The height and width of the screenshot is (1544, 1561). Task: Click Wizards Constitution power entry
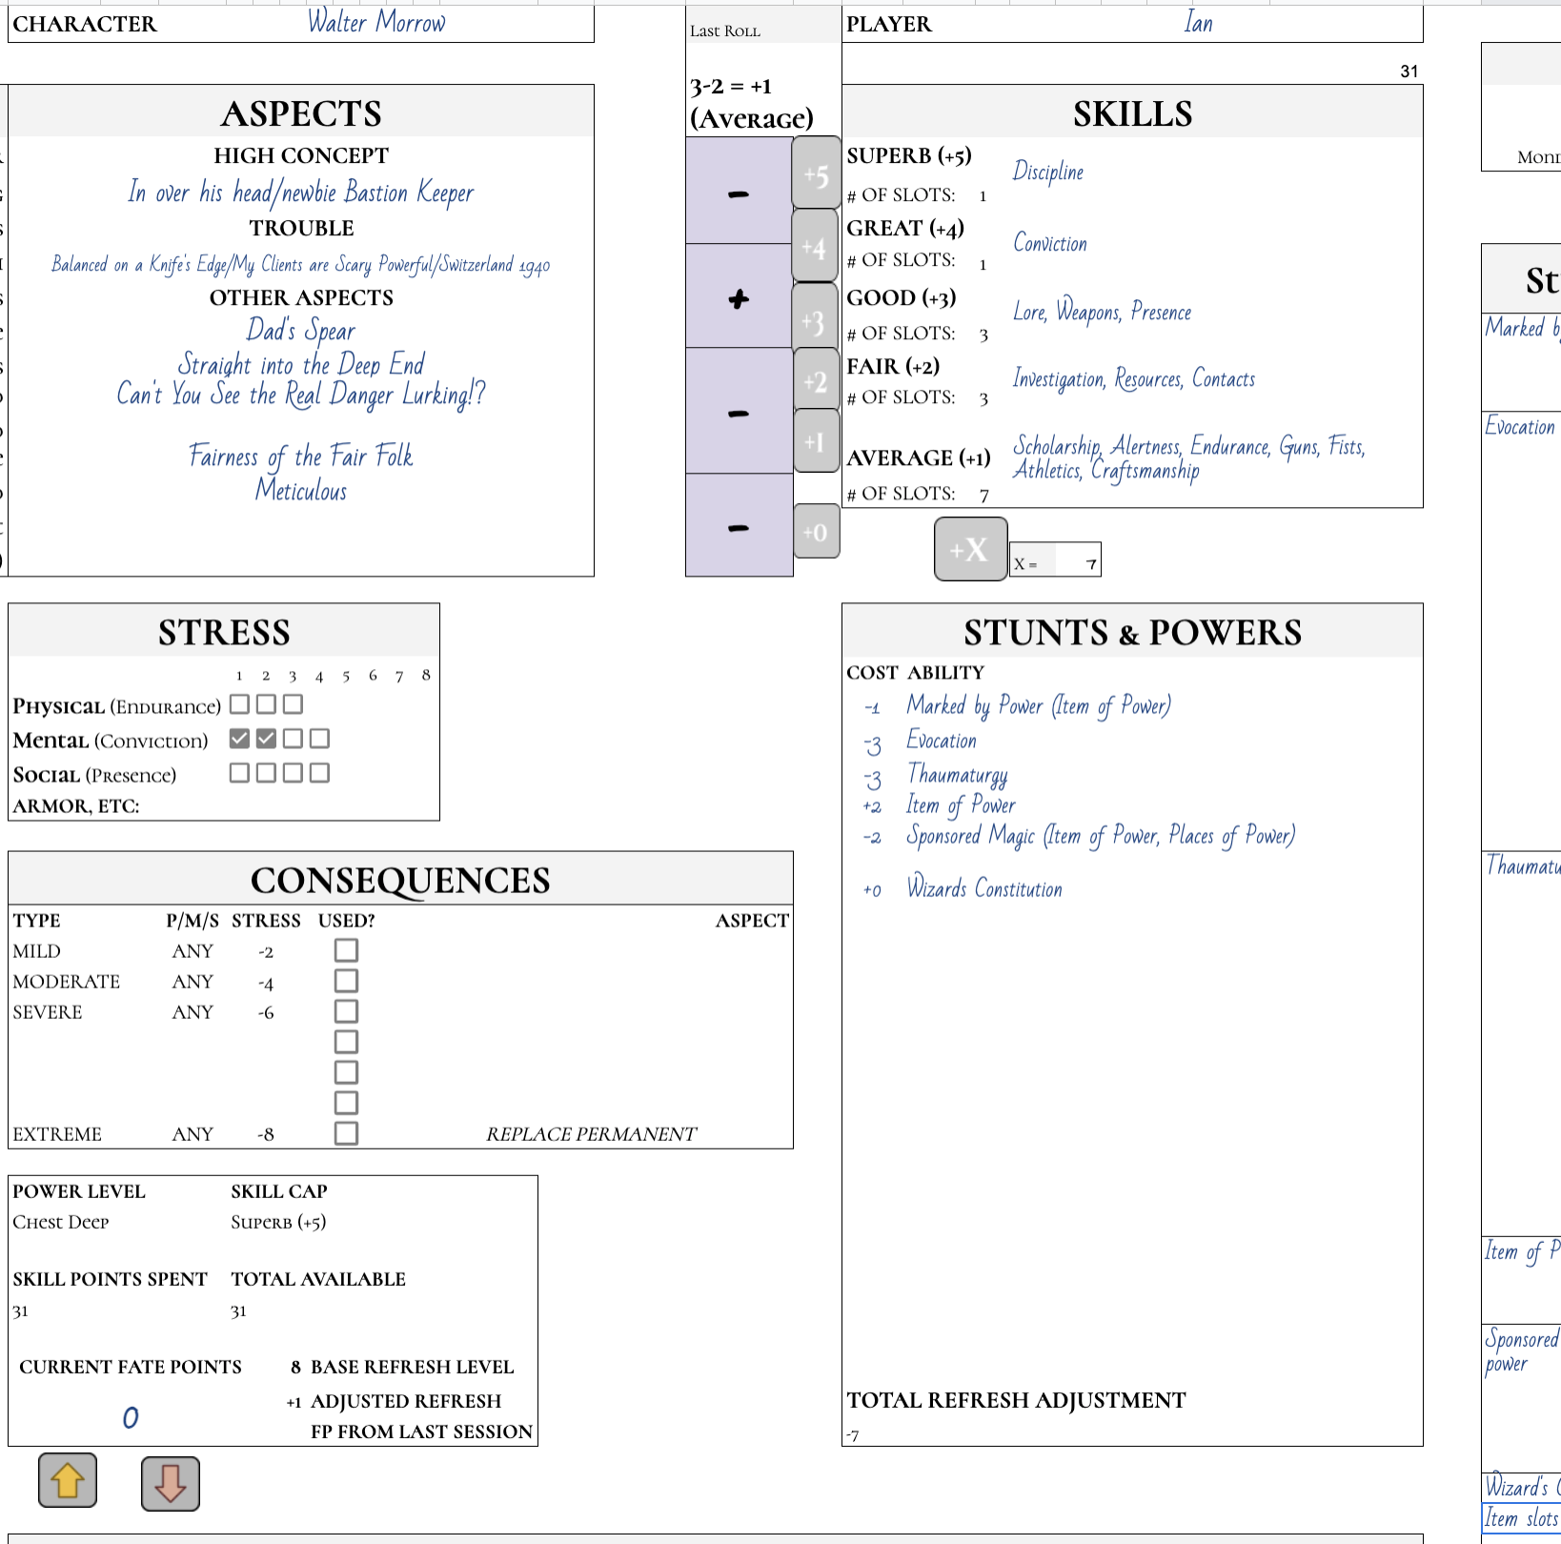pos(984,888)
